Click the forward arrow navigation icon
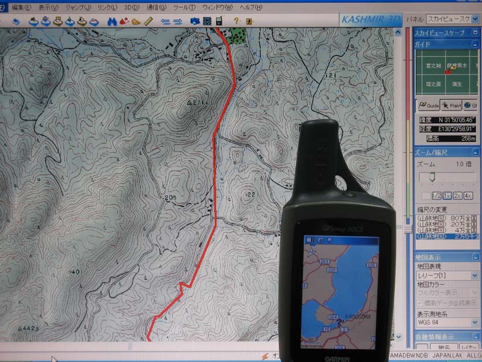482x362 pixels. click(177, 22)
